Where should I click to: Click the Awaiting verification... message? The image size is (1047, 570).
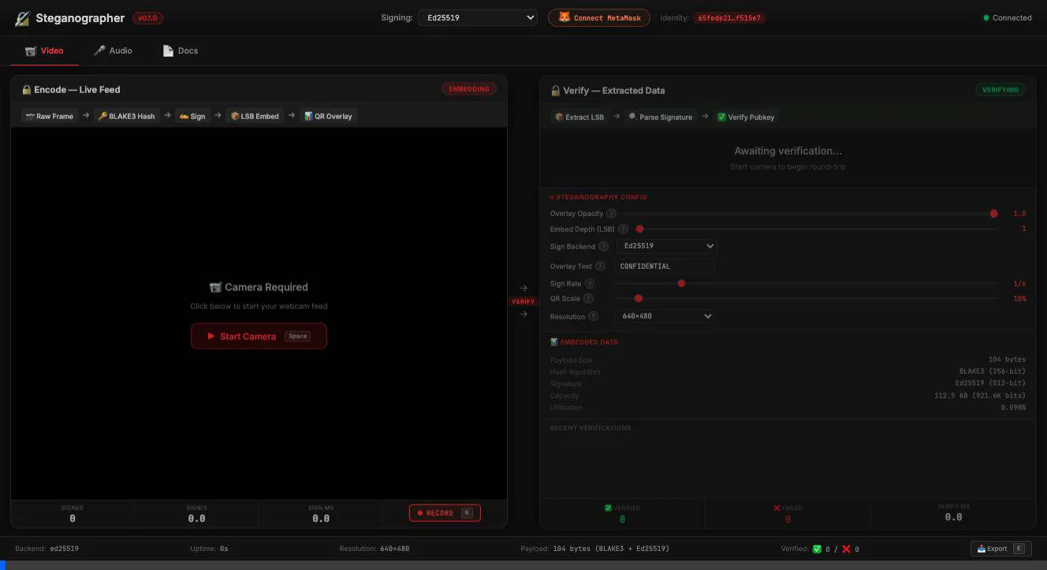(788, 151)
